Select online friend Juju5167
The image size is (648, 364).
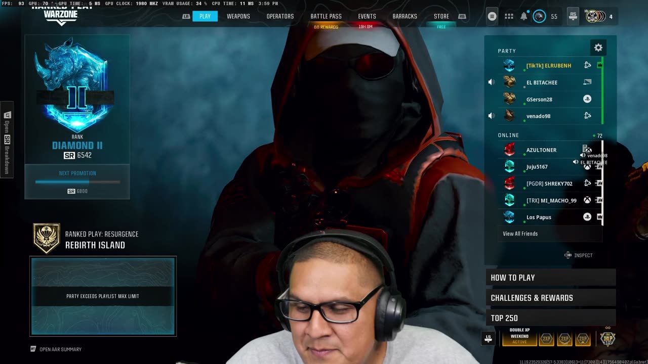(x=550, y=166)
